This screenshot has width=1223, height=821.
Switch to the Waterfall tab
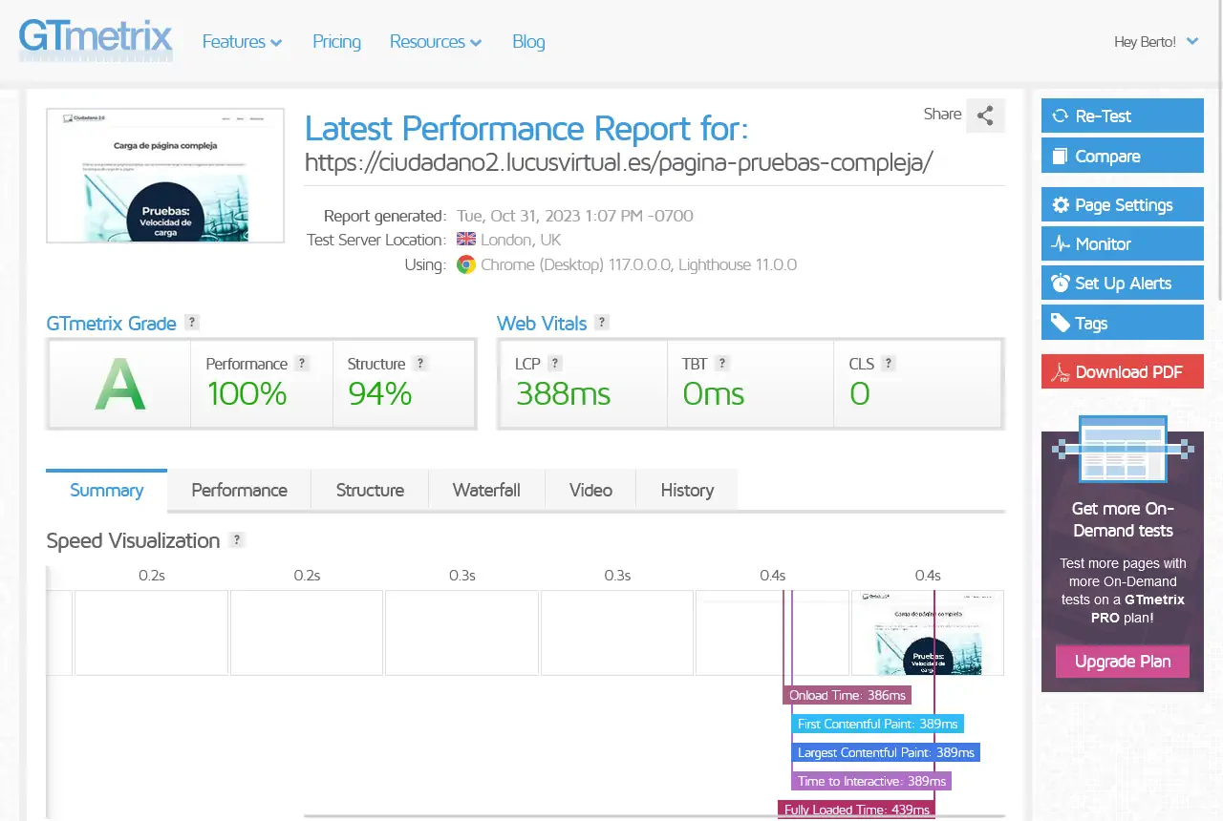(x=486, y=491)
